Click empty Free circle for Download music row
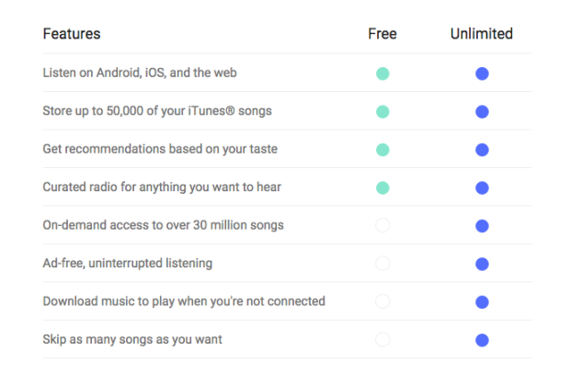570x385 pixels. pos(382,301)
